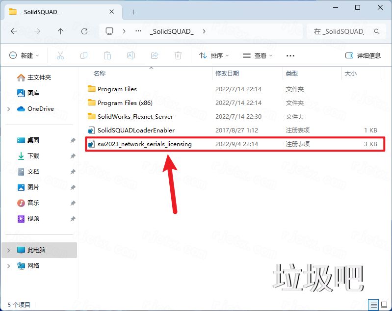Click the pin icon next to 下载
The width and height of the screenshot is (392, 311).
[x=73, y=156]
